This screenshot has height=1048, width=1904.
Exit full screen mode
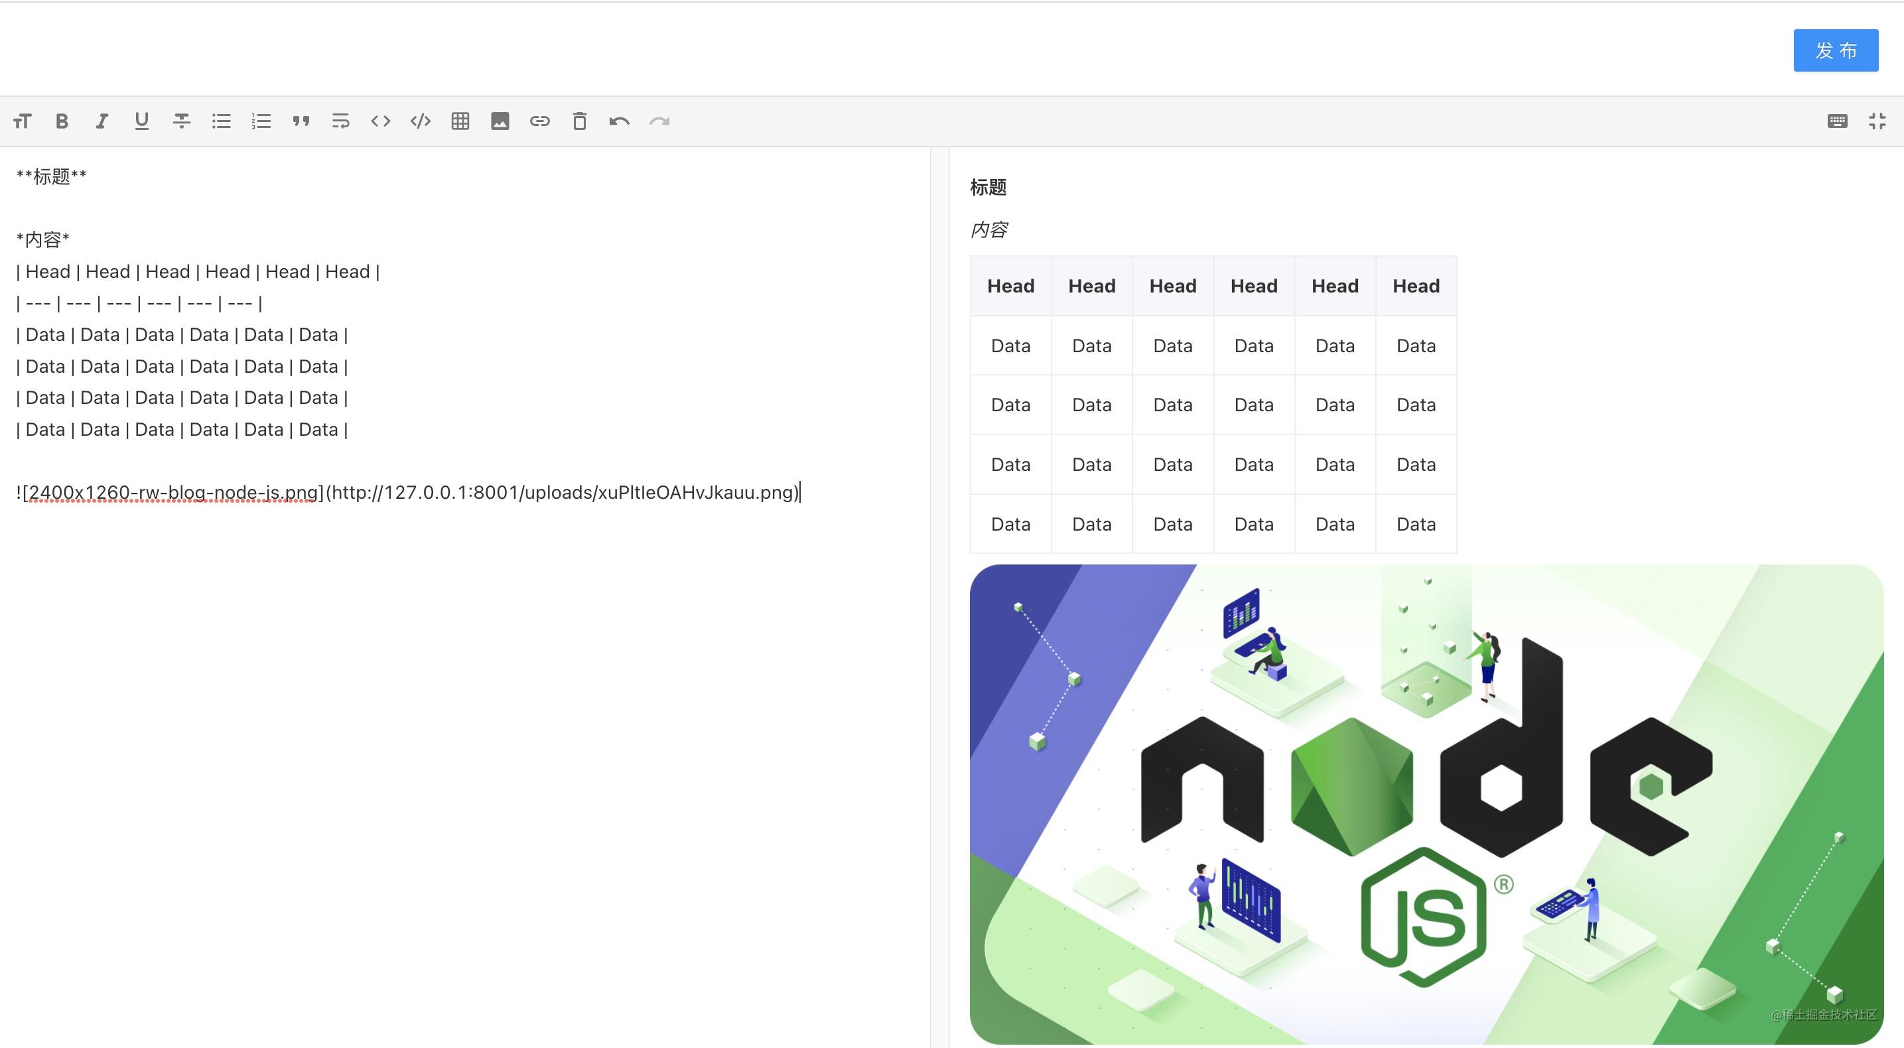[1877, 121]
